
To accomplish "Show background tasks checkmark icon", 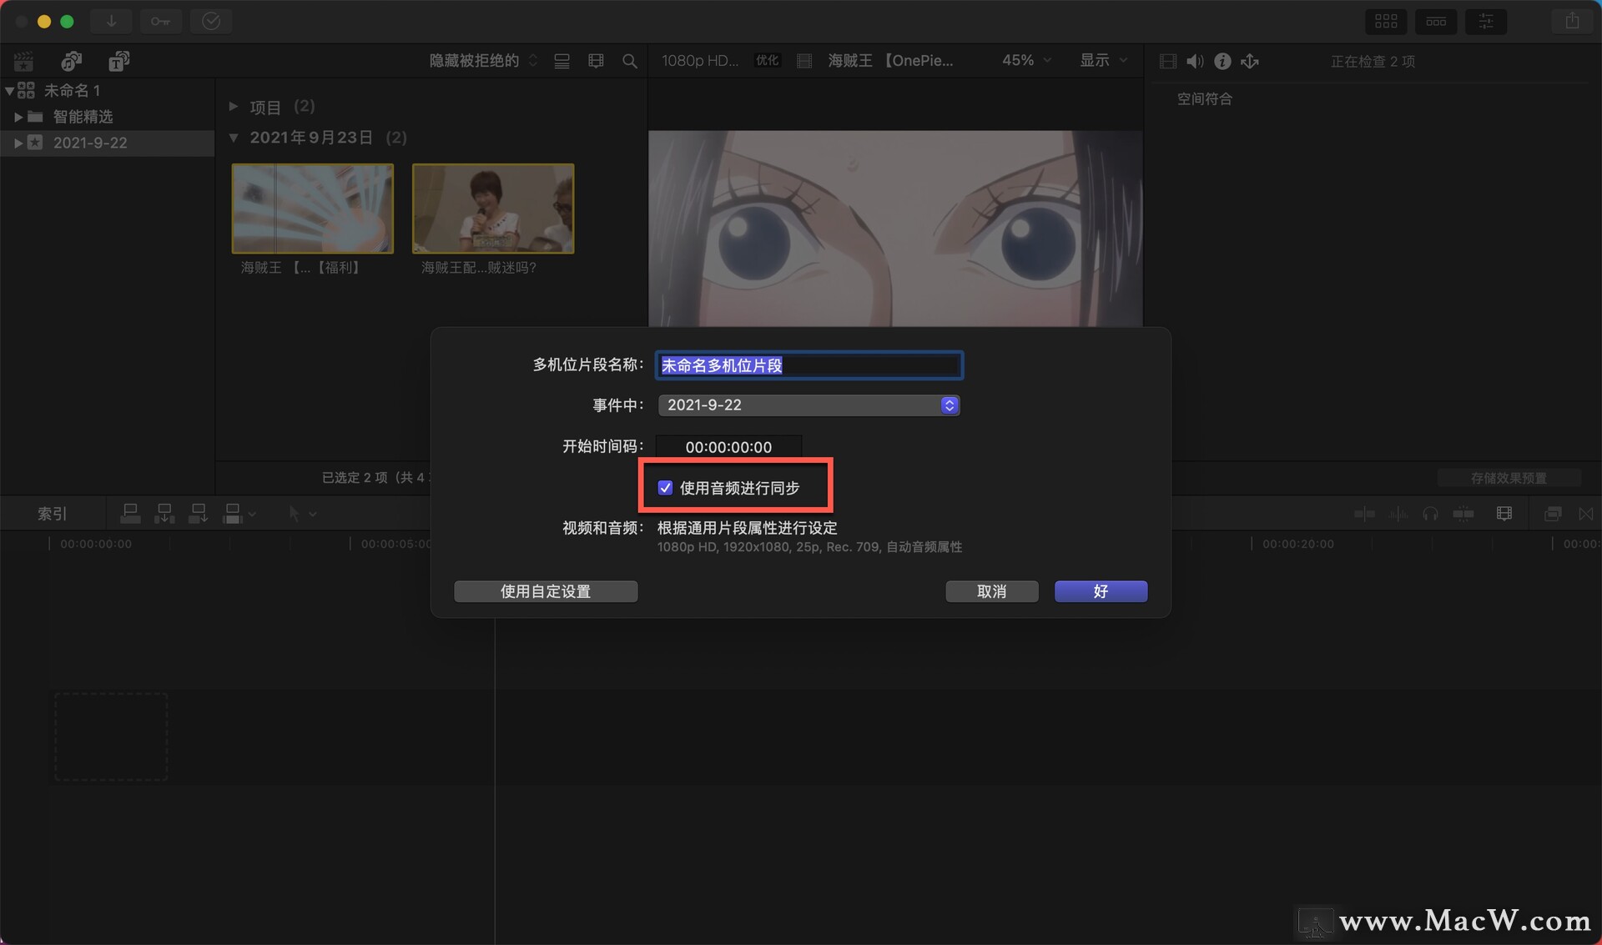I will (x=211, y=21).
